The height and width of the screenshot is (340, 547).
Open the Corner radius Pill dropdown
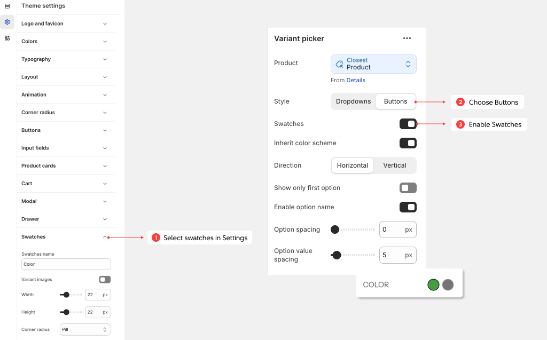(85, 329)
